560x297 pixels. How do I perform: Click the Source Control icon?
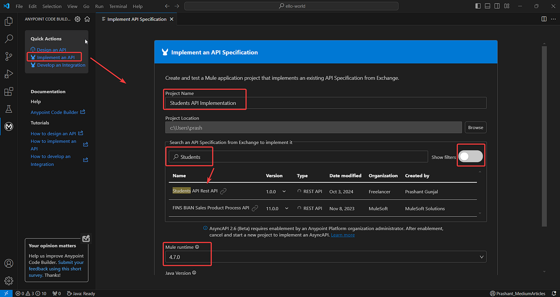pos(8,56)
